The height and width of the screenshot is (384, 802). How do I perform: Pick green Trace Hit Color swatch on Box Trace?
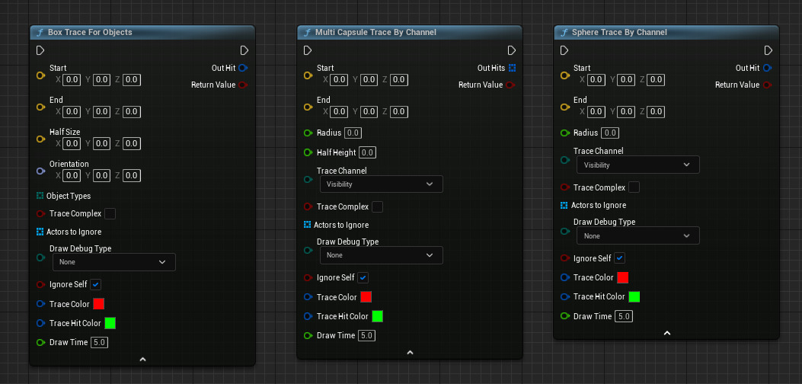click(x=110, y=323)
